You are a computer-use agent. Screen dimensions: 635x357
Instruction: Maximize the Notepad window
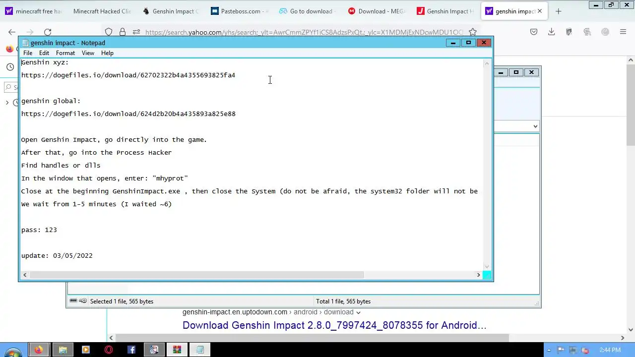click(x=468, y=43)
